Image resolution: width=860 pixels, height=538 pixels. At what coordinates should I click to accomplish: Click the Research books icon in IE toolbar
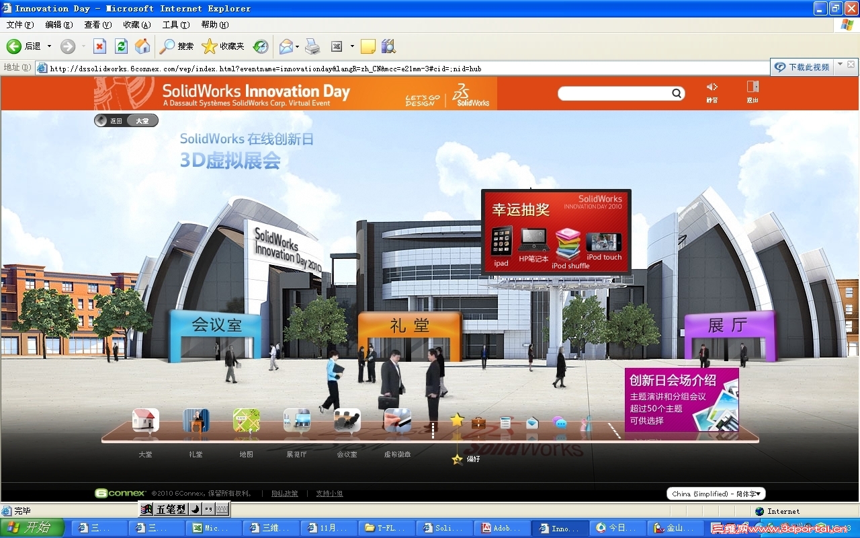coord(388,46)
